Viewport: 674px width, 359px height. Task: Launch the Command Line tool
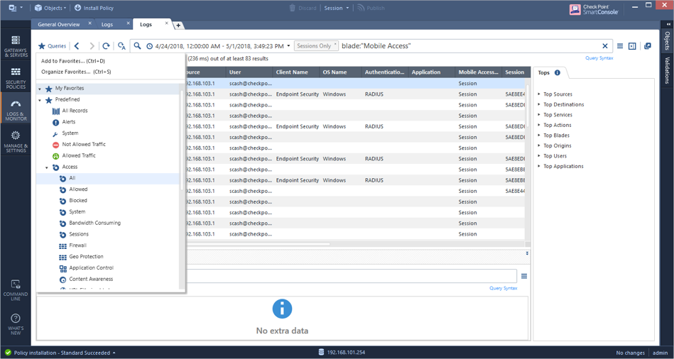click(x=16, y=289)
